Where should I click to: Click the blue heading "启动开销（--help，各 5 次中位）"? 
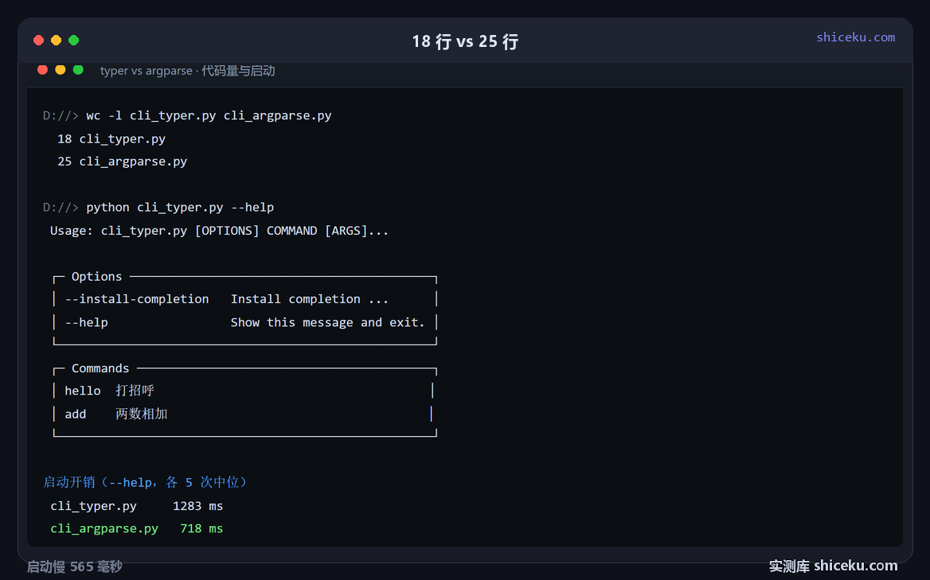(145, 482)
